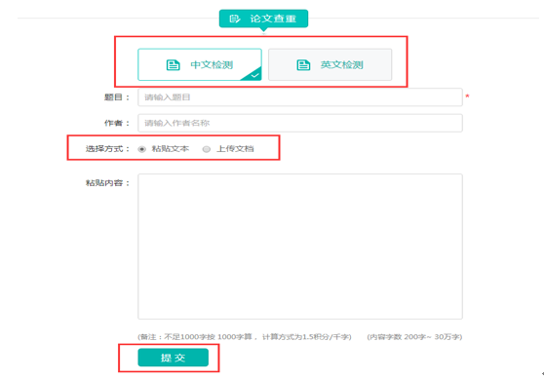The image size is (544, 380).
Task: Submit the form with 提交 button
Action: [174, 358]
